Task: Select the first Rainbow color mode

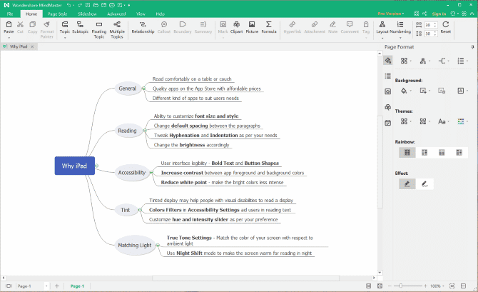Action: click(x=406, y=152)
